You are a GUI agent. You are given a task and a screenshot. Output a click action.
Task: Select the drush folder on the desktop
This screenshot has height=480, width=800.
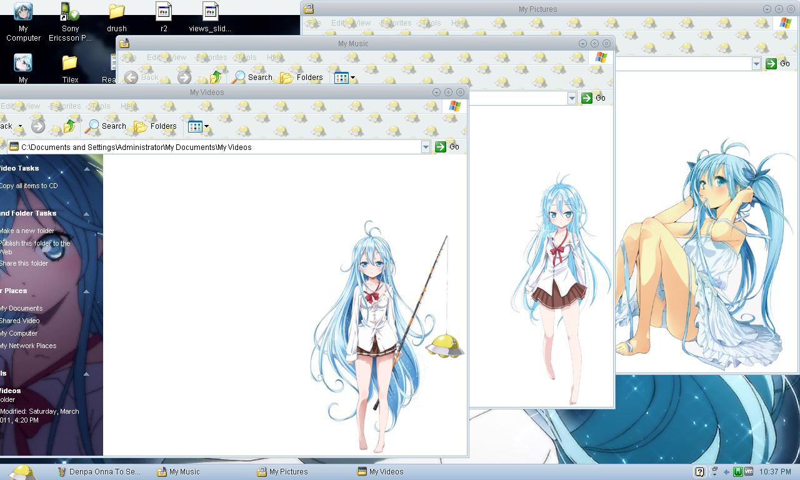click(x=117, y=17)
